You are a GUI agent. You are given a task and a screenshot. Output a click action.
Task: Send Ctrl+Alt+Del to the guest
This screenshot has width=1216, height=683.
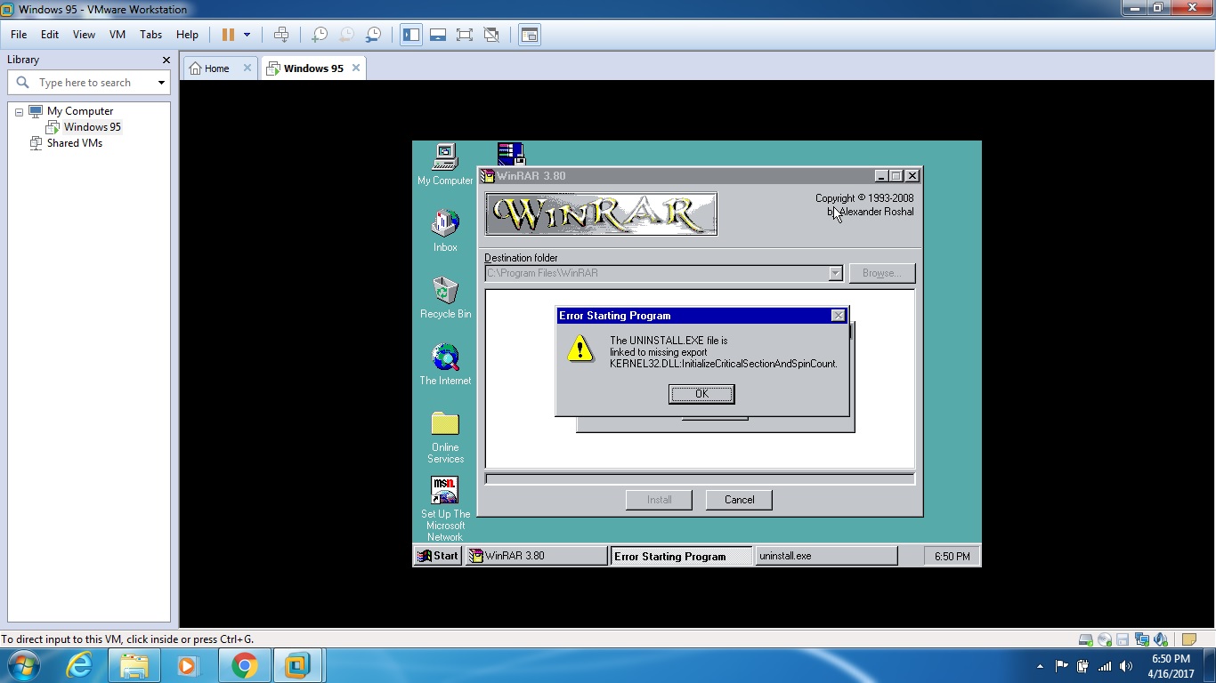click(281, 35)
